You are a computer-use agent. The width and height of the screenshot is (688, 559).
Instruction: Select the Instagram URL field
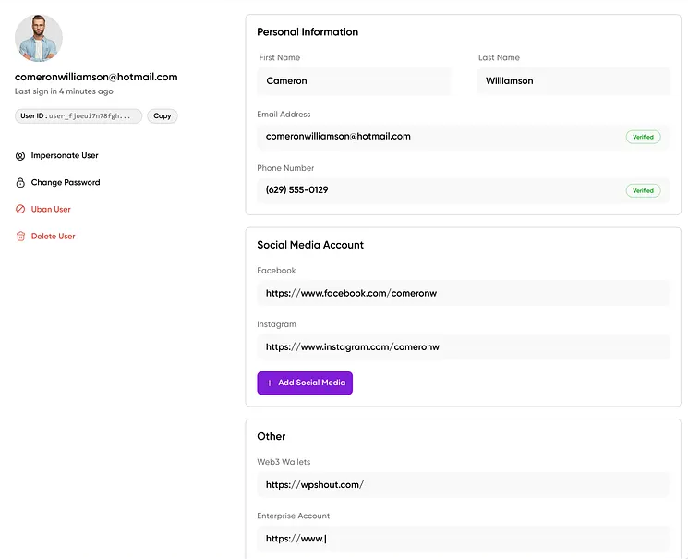tap(463, 347)
